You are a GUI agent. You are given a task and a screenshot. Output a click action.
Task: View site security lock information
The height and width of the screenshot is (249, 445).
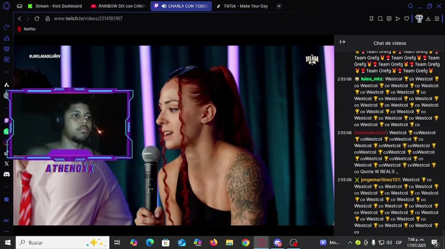(48, 19)
